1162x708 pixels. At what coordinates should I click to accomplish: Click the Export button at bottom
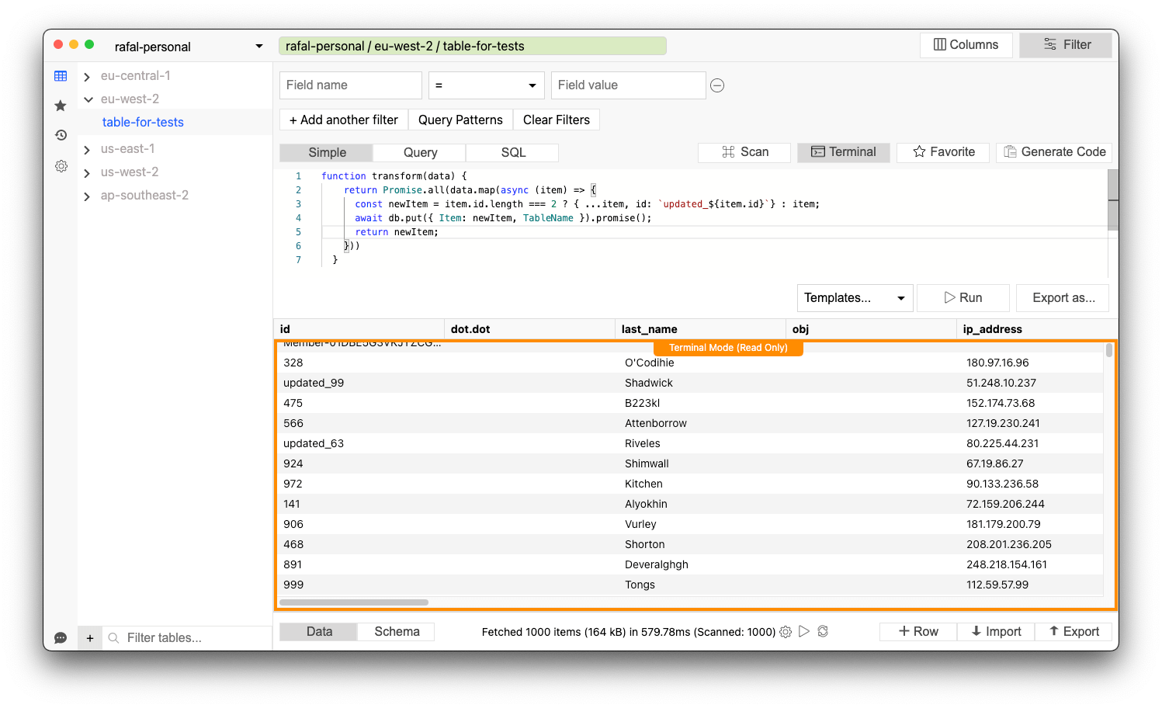click(1074, 632)
